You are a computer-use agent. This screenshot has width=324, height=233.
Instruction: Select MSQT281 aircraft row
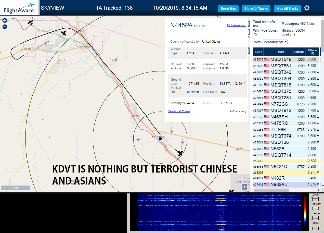(x=287, y=98)
